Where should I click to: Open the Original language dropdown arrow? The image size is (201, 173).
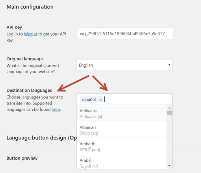pos(169,65)
